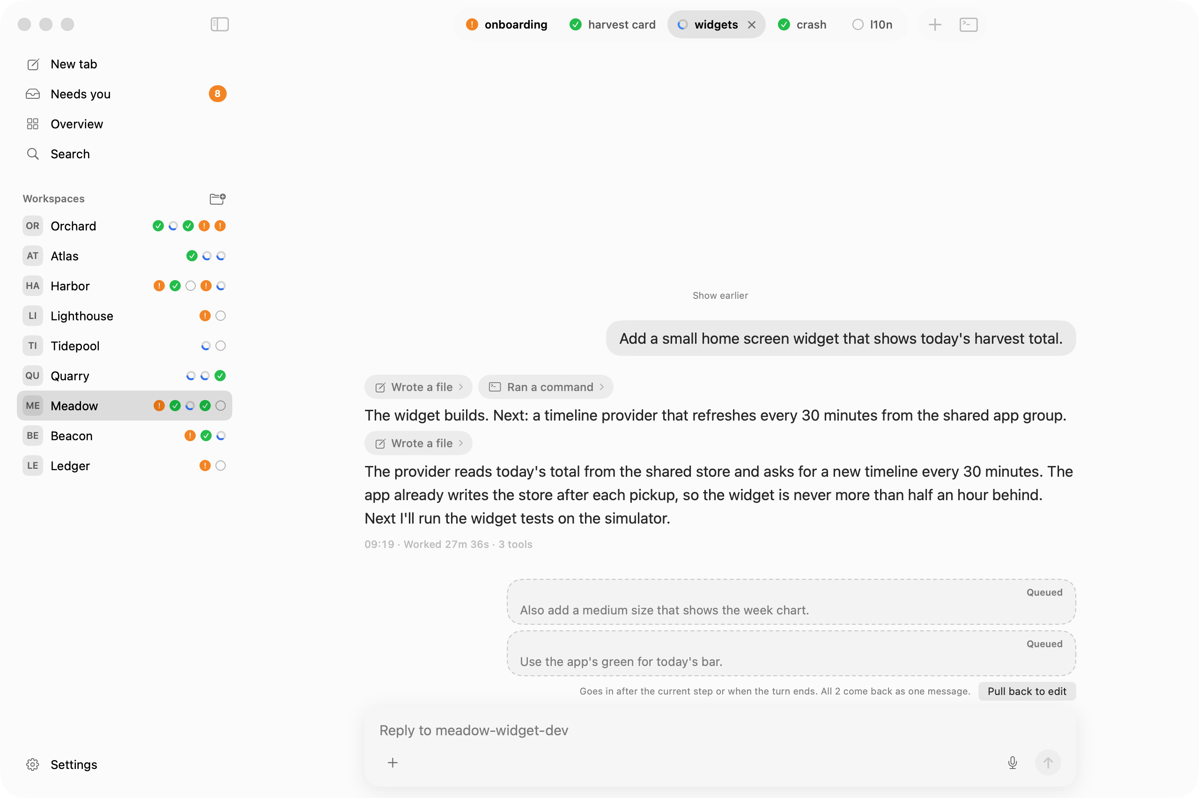Switch to the harvest card tab
The width and height of the screenshot is (1199, 798).
pos(612,24)
